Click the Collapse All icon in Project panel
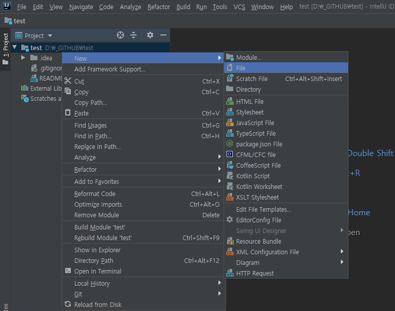This screenshot has width=395, height=311. pyautogui.click(x=134, y=35)
